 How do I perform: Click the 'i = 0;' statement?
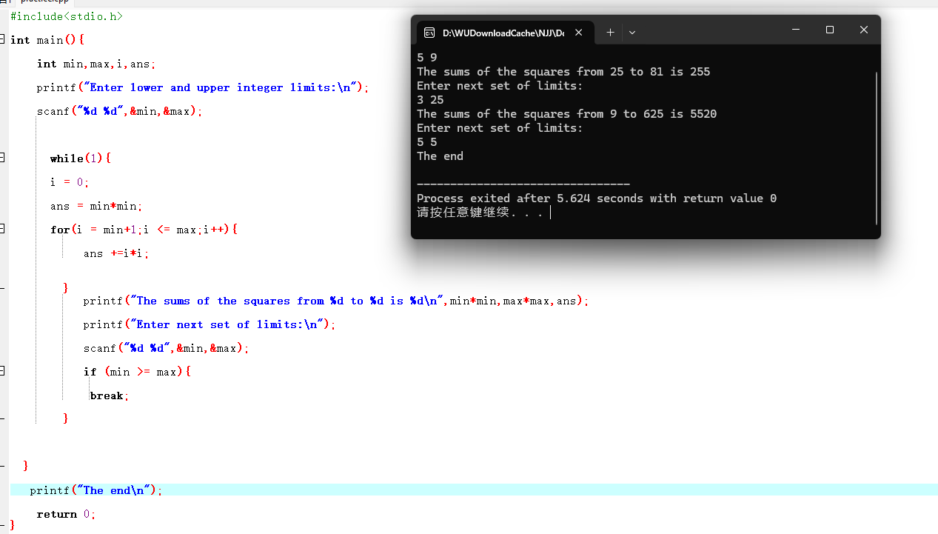coord(70,182)
